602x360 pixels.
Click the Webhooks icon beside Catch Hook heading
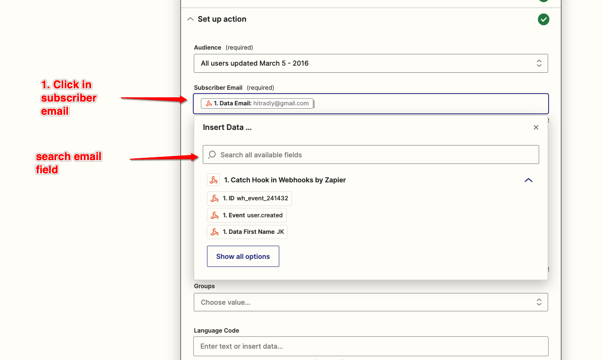[214, 180]
